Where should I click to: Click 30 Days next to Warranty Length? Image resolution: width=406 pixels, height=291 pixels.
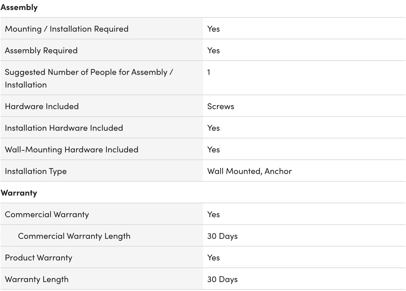coord(223,279)
